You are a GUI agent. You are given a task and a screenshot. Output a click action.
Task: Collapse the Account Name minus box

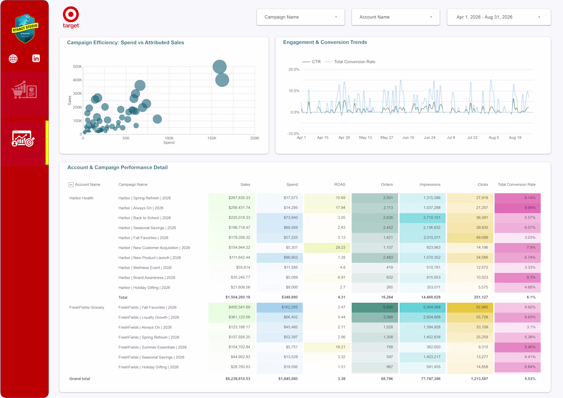tap(71, 185)
